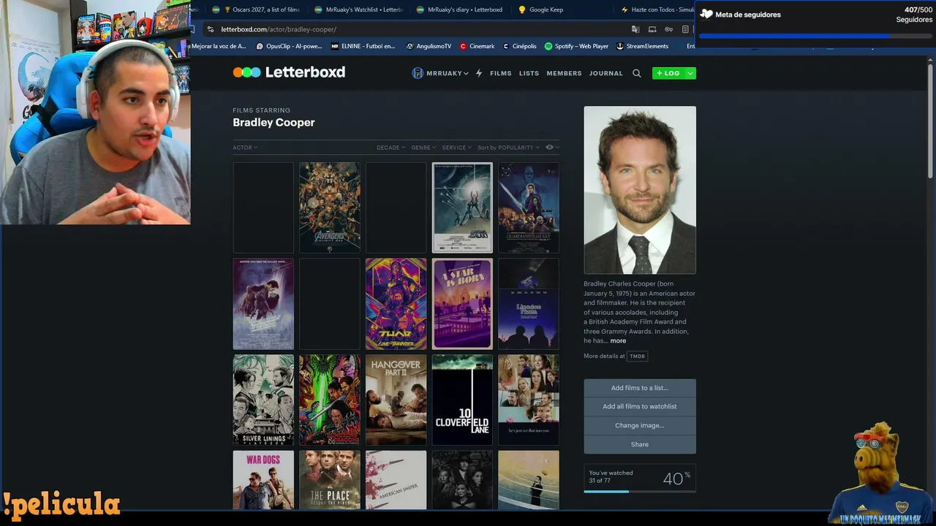Viewport: 936px width, 526px height.
Task: Switch to MrRuaky's diary tab
Action: click(460, 9)
